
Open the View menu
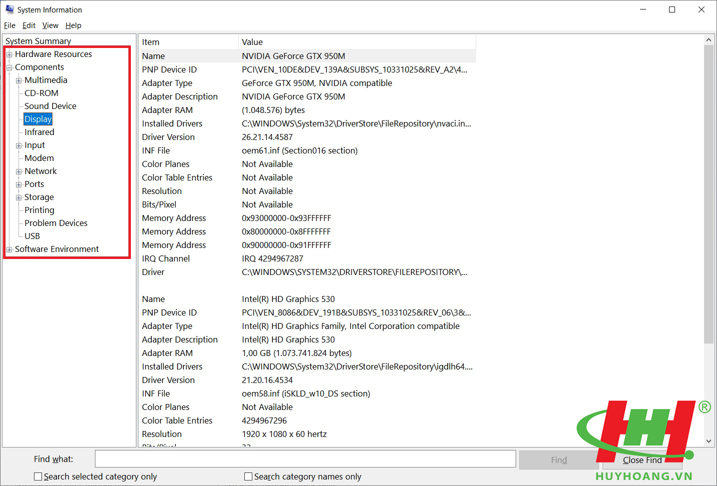[x=50, y=25]
